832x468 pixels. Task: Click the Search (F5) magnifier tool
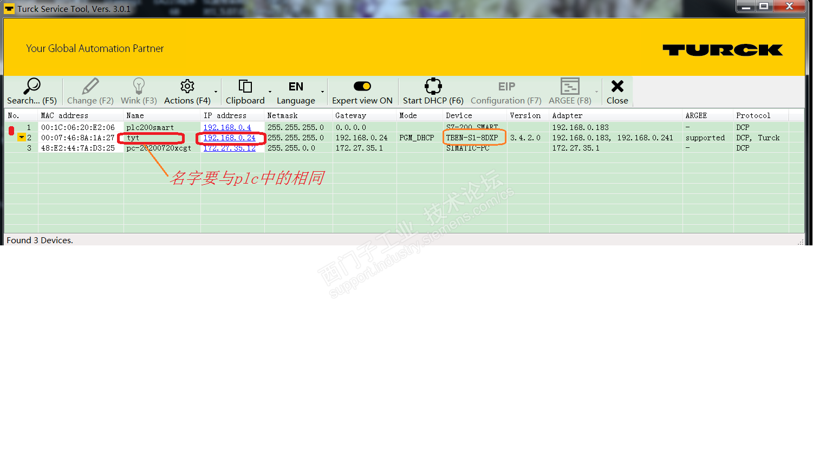coord(32,91)
